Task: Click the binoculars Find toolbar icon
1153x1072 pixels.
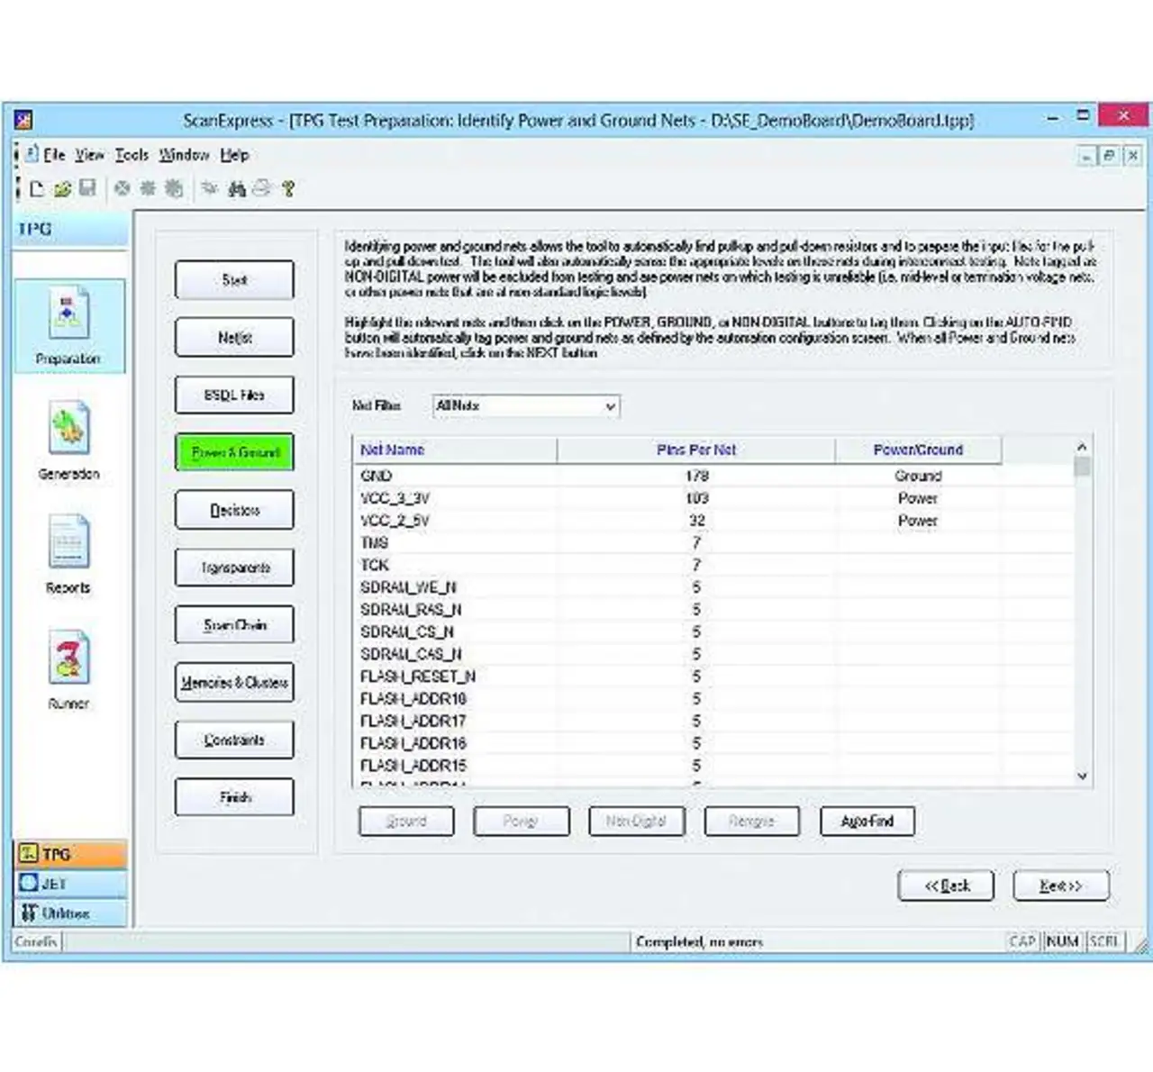Action: [x=237, y=188]
